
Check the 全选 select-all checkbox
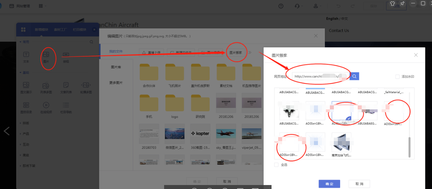point(277,165)
